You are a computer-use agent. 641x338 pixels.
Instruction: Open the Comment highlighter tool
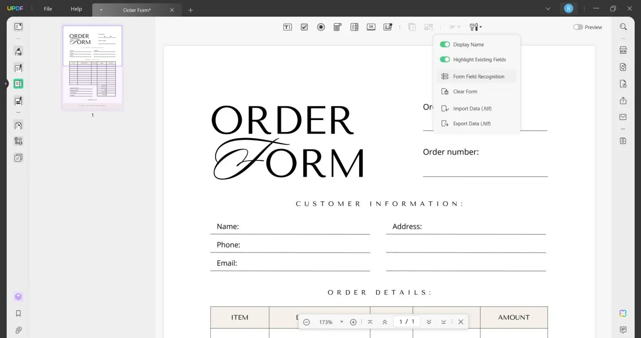pos(18,51)
